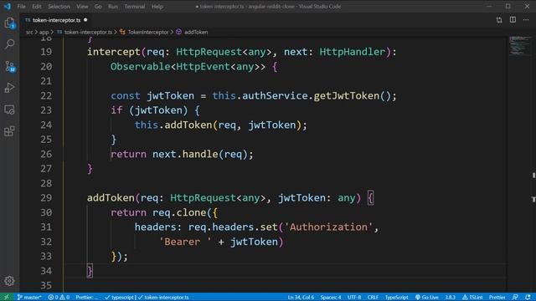The image size is (536, 301).
Task: Open the Extensions view
Action: tap(9, 131)
